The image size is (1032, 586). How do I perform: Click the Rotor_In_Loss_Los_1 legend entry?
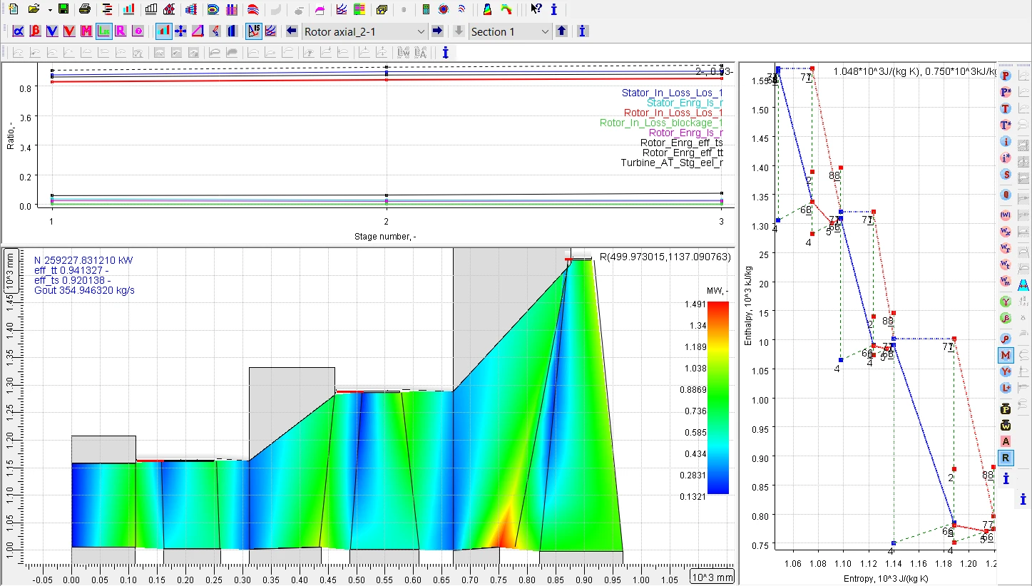coord(673,113)
